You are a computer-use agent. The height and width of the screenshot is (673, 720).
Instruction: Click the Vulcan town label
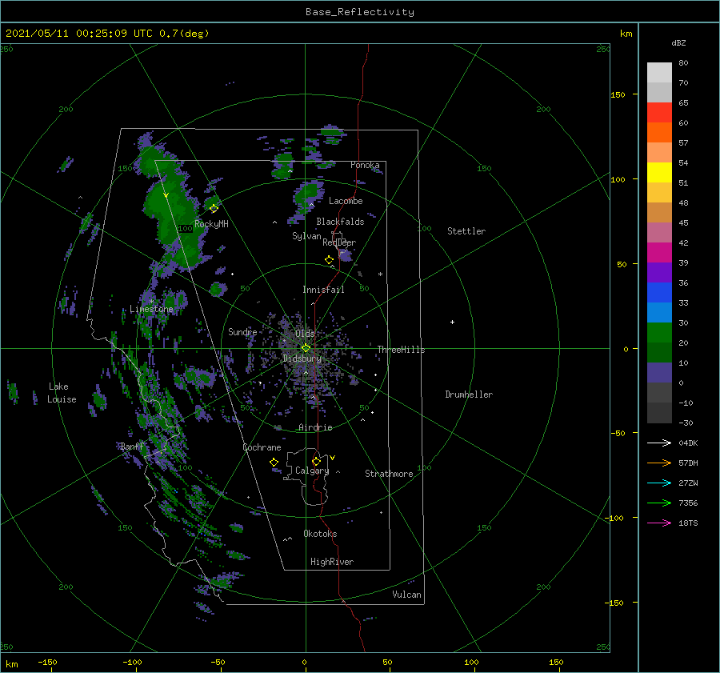pyautogui.click(x=406, y=594)
